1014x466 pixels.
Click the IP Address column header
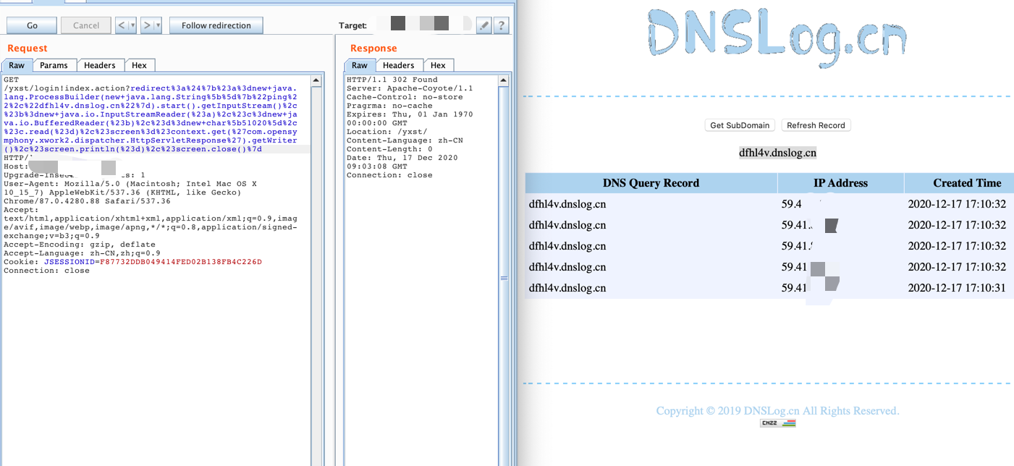[x=840, y=183]
